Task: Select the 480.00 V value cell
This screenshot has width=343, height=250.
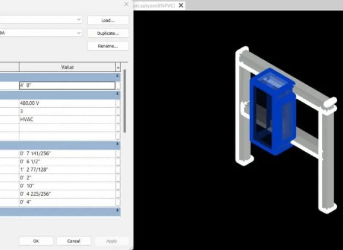Action: (67, 103)
